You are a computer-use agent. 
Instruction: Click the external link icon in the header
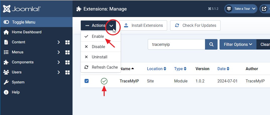pyautogui.click(x=264, y=9)
